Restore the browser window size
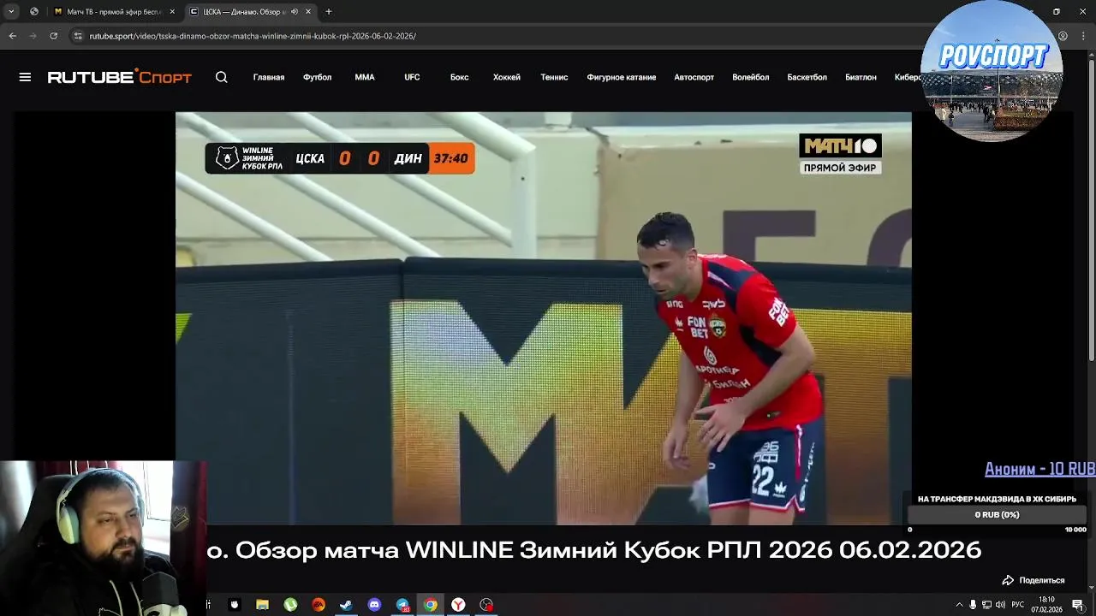1096x616 pixels. pos(1057,12)
